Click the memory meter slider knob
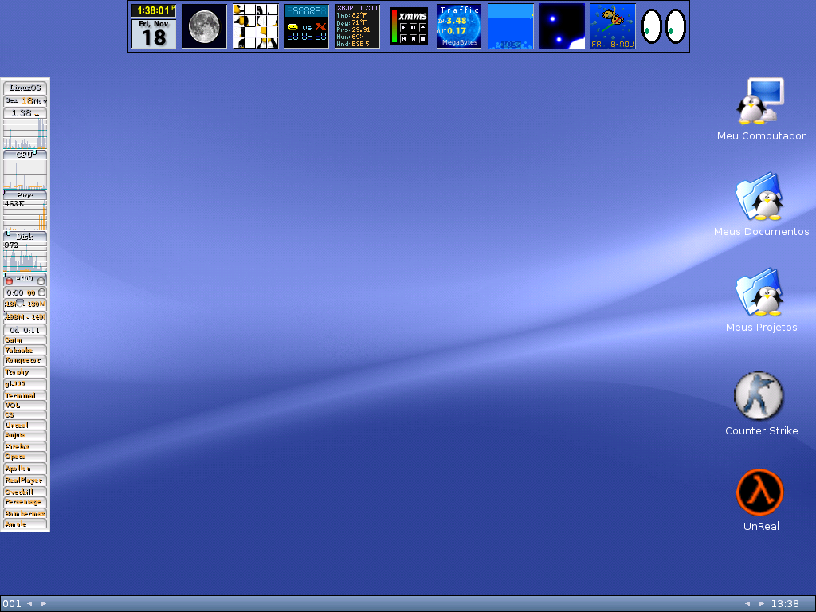The image size is (816, 612). click(20, 304)
